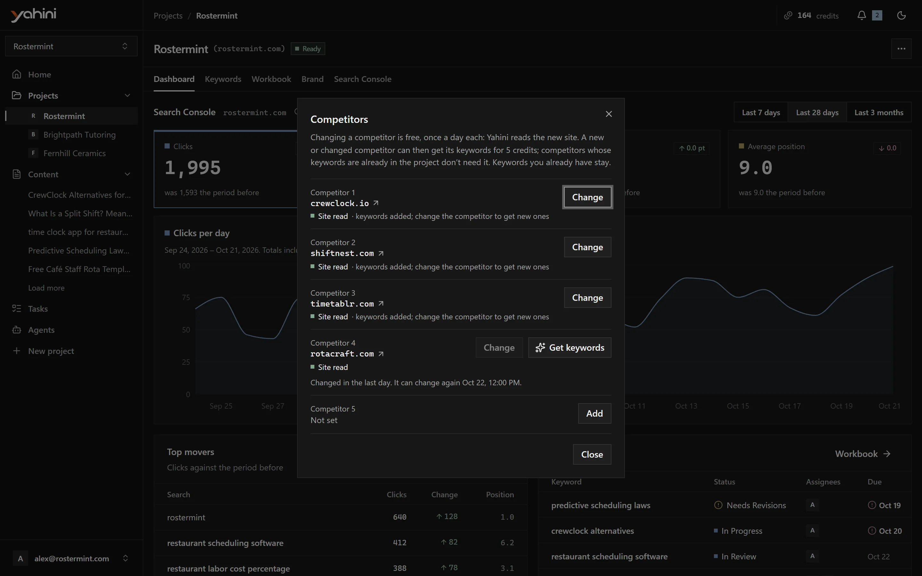Open shiftnest.com external link arrow
Viewport: 922px width, 576px height.
381,253
